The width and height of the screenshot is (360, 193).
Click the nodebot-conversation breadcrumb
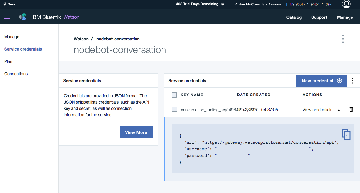(118, 39)
